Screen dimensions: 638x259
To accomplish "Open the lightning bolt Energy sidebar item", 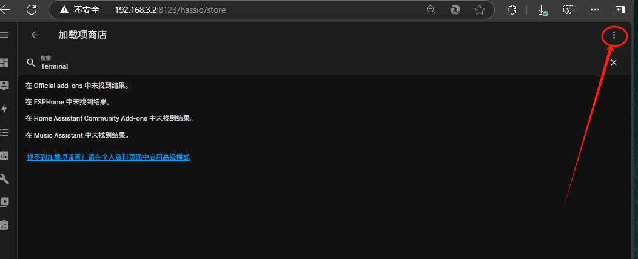I will (x=4, y=109).
